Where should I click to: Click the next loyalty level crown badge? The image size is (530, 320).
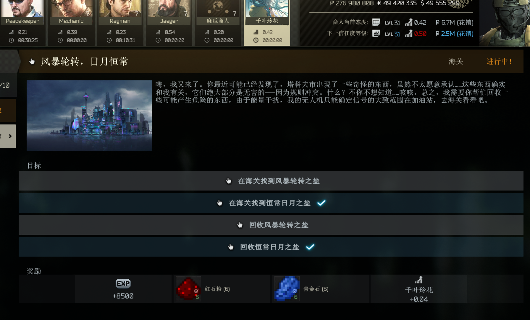(x=376, y=33)
